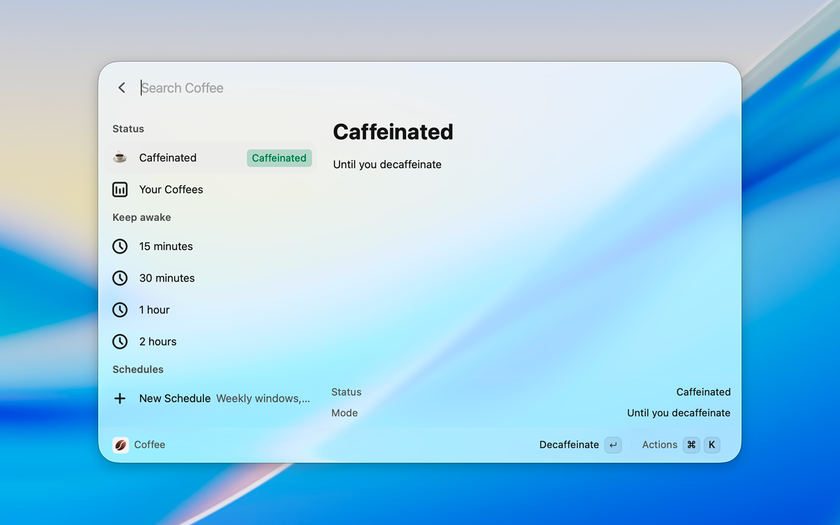This screenshot has height=525, width=840.
Task: Click the bar chart icon for Your Coffees
Action: point(120,189)
